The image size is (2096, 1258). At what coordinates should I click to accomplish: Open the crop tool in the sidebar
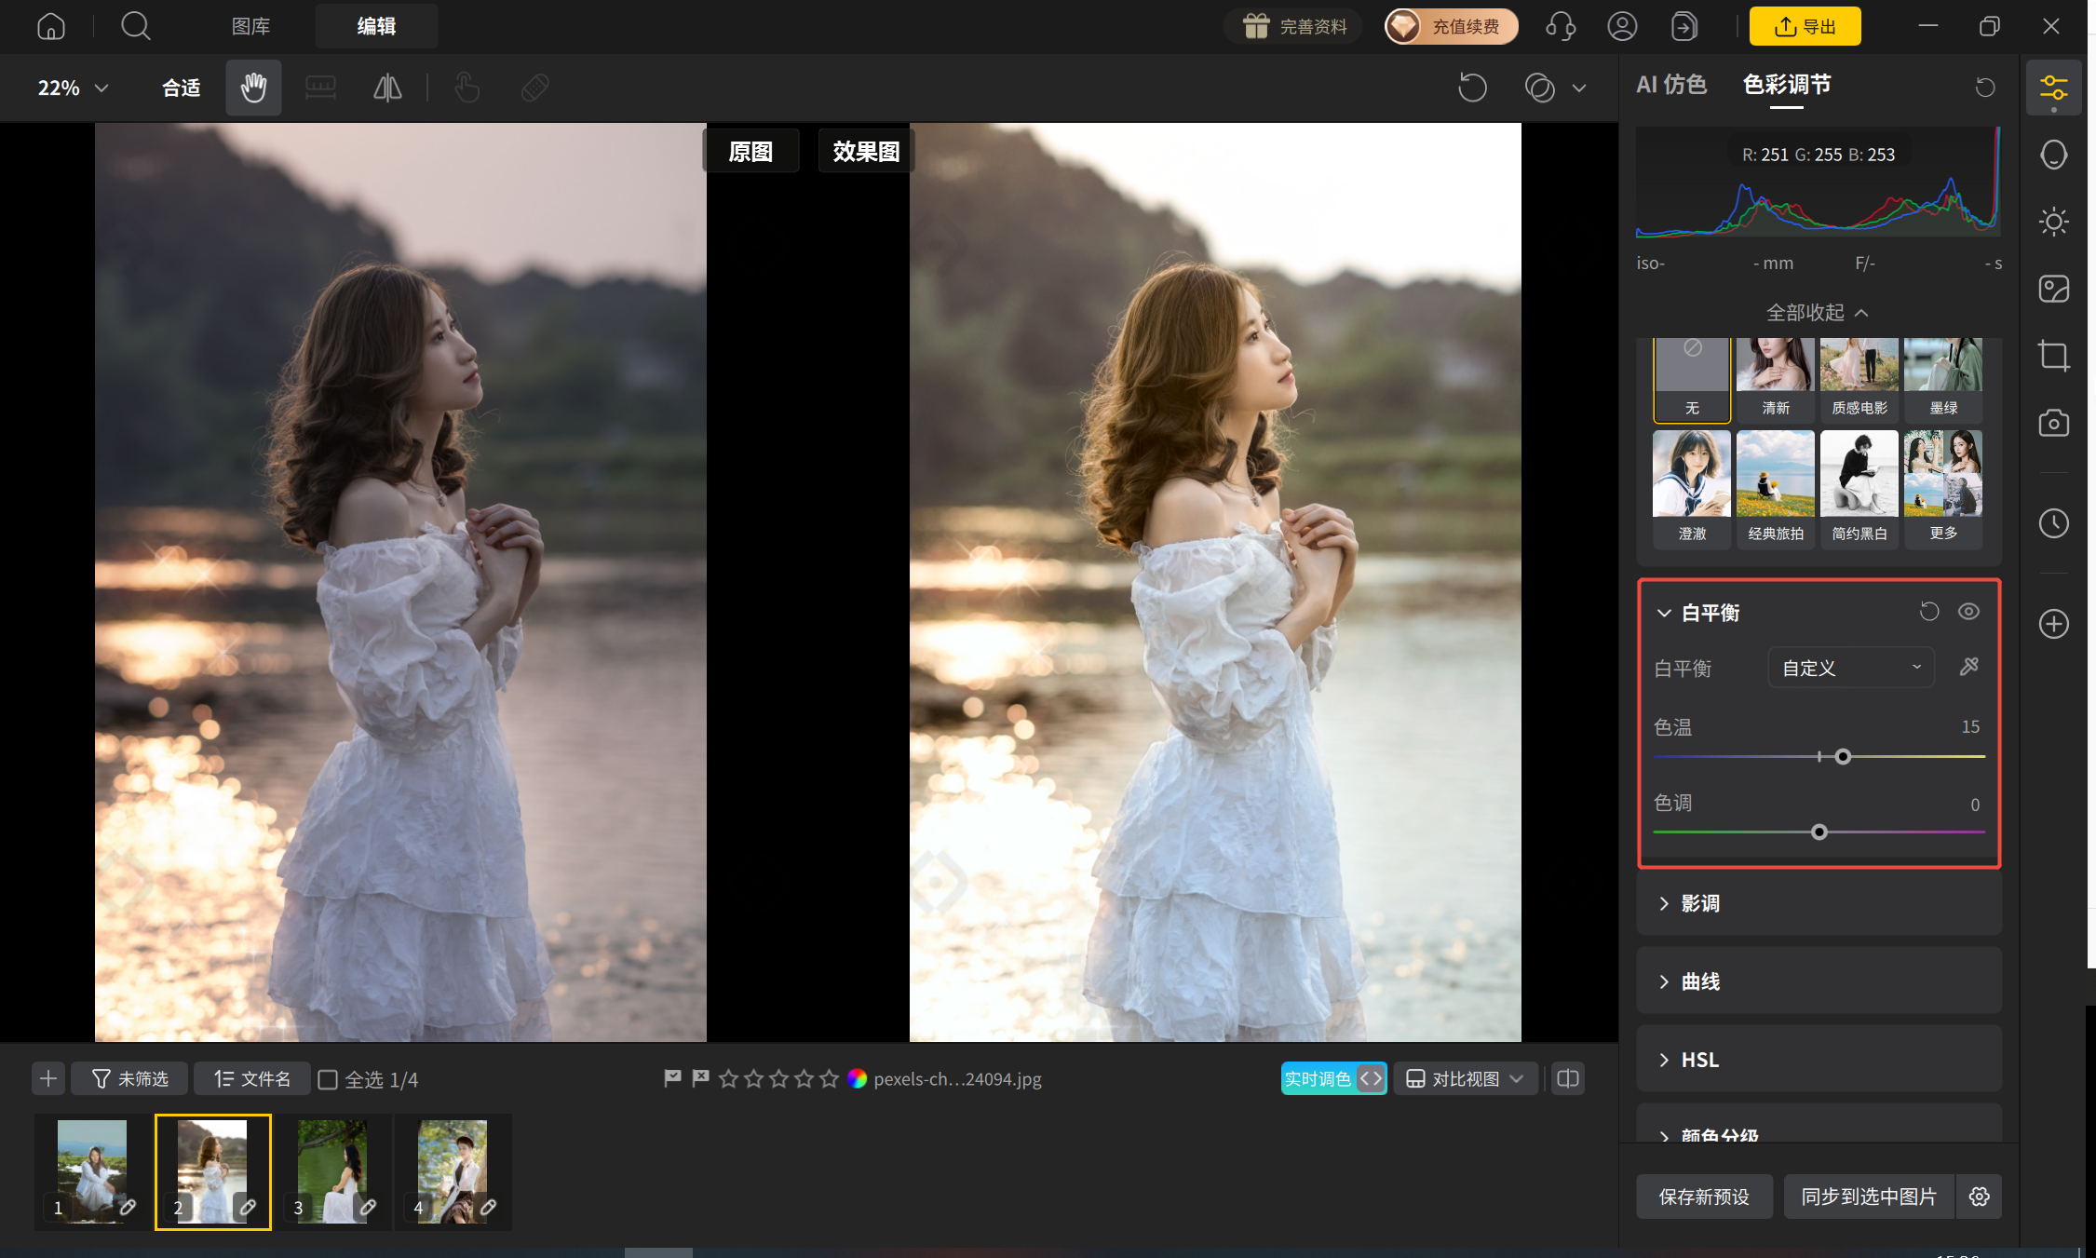point(2053,356)
